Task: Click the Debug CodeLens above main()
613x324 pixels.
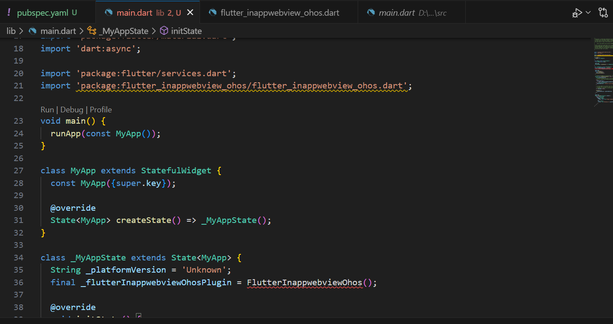Action: 71,110
